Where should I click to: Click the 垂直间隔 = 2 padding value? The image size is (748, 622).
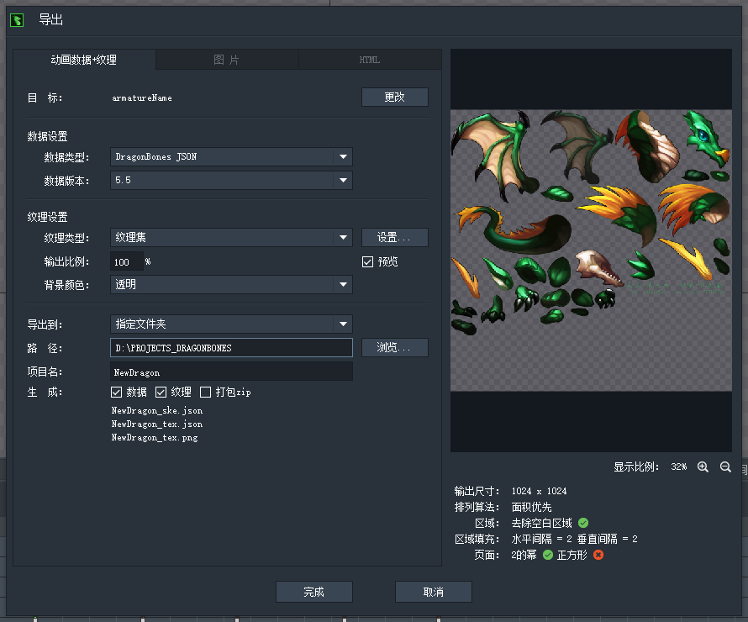pyautogui.click(x=608, y=539)
